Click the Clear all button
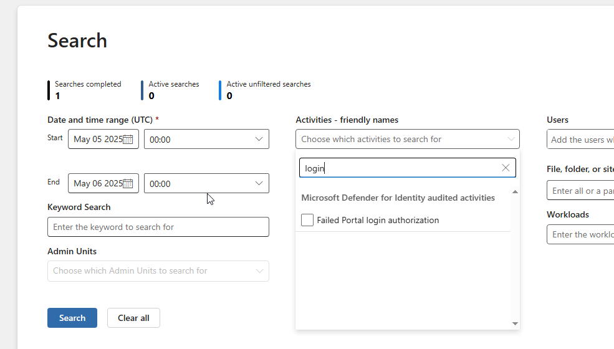This screenshot has height=349, width=614. tap(133, 318)
